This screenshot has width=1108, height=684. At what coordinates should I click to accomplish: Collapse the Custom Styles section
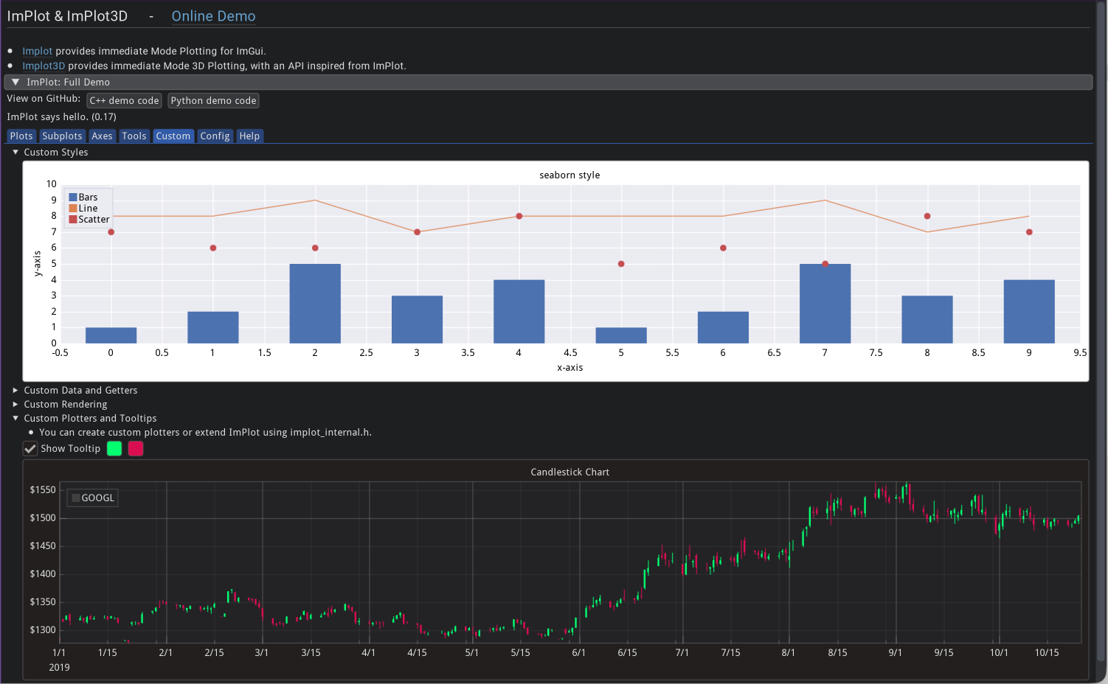[x=15, y=153]
